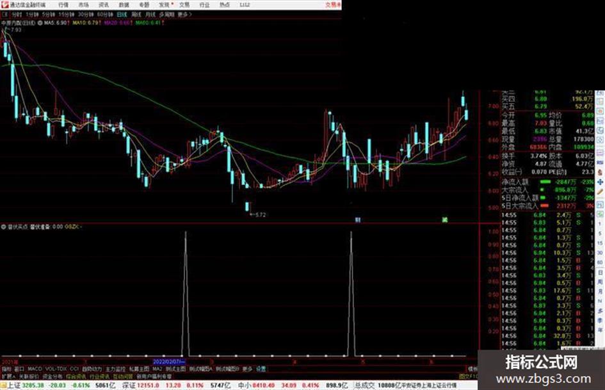Open the 综合资讯 tab
Screen dimensions: 605x390
click(76, 376)
